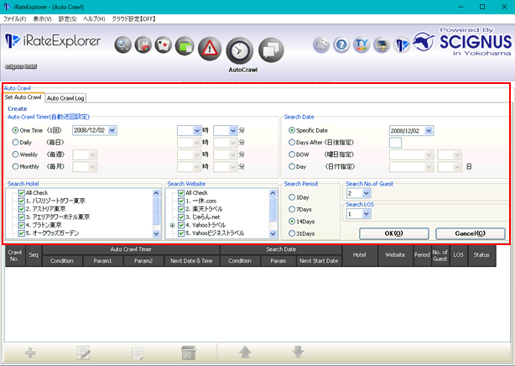Open the One Time date dropdown
Screen dimensions: 515x366
tap(112, 130)
